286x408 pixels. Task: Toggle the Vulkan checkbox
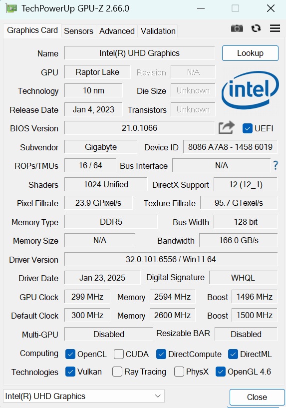click(70, 372)
